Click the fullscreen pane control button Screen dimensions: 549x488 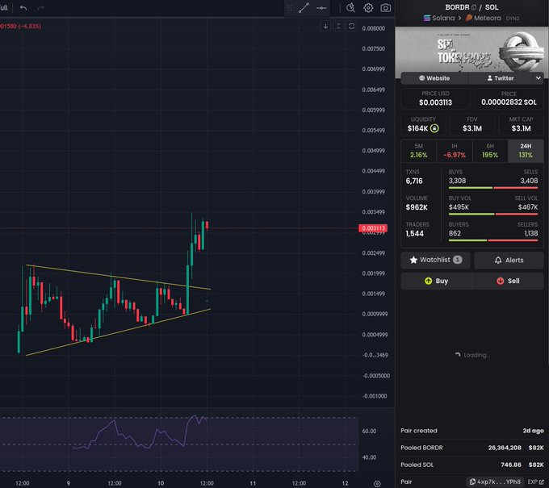[x=351, y=27]
